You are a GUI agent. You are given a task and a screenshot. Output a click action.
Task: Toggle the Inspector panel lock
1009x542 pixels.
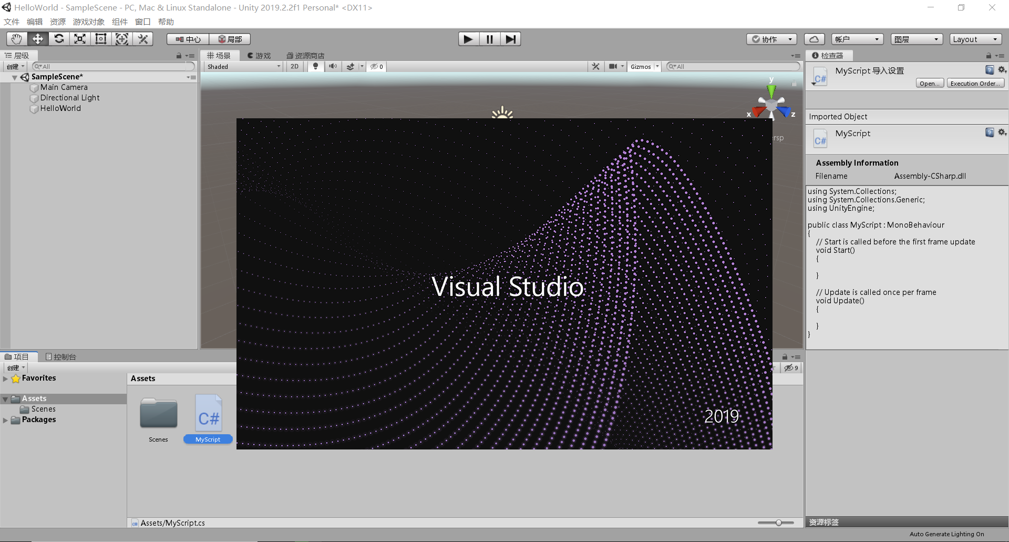point(989,56)
